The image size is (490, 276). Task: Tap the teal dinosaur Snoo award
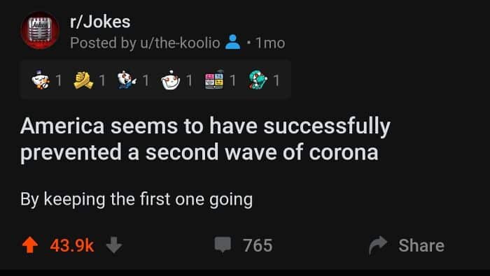pyautogui.click(x=258, y=80)
